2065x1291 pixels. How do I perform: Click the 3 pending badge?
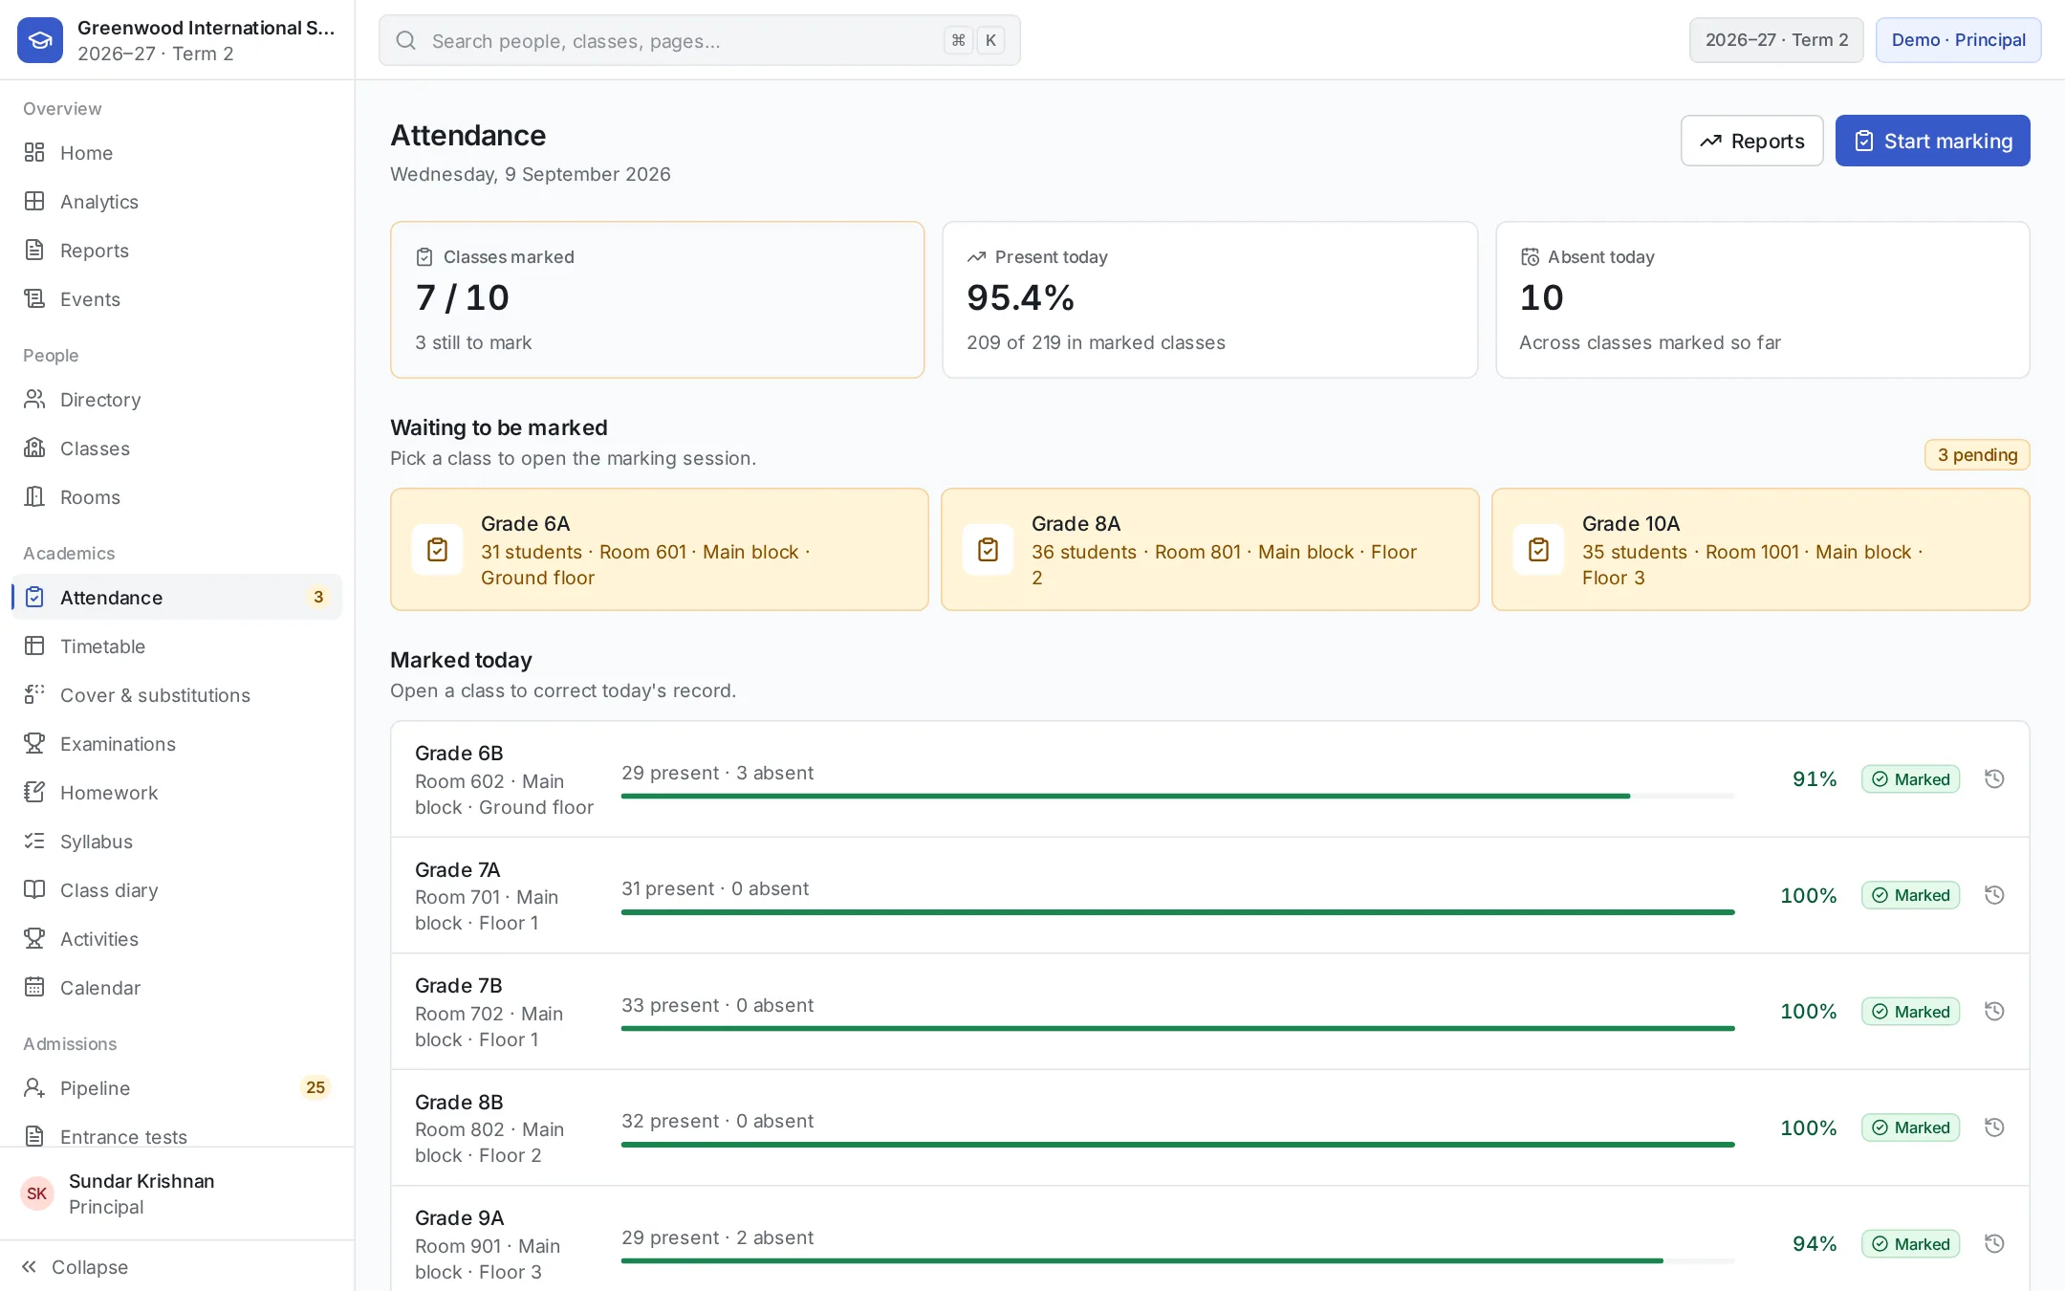(x=1977, y=455)
